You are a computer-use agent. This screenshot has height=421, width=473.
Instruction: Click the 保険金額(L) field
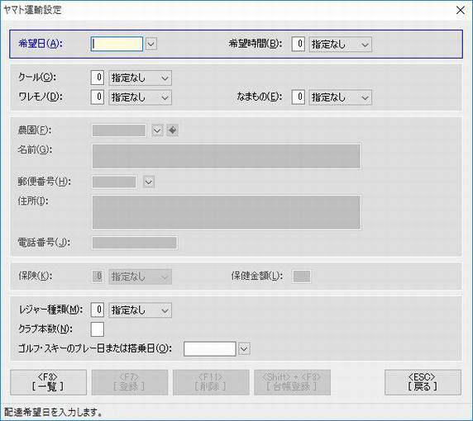point(301,277)
